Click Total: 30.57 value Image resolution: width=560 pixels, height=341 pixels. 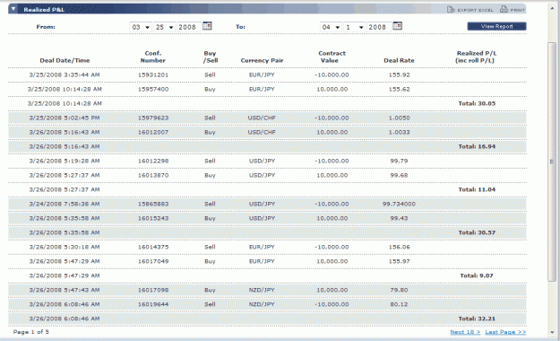tap(477, 232)
